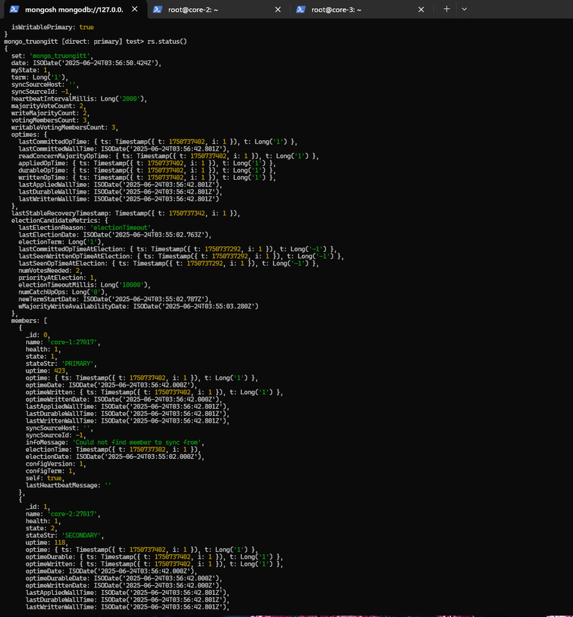573x617 pixels.
Task: Click the lastCommittedWallTime line
Action: 124,149
